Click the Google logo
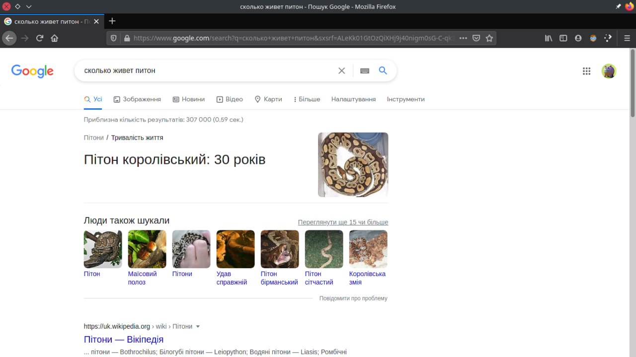 tap(32, 71)
